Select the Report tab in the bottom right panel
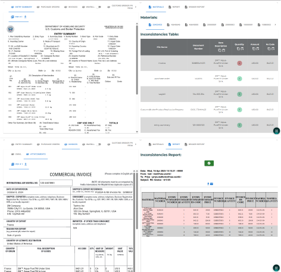281x272 pixels. tap(174, 144)
